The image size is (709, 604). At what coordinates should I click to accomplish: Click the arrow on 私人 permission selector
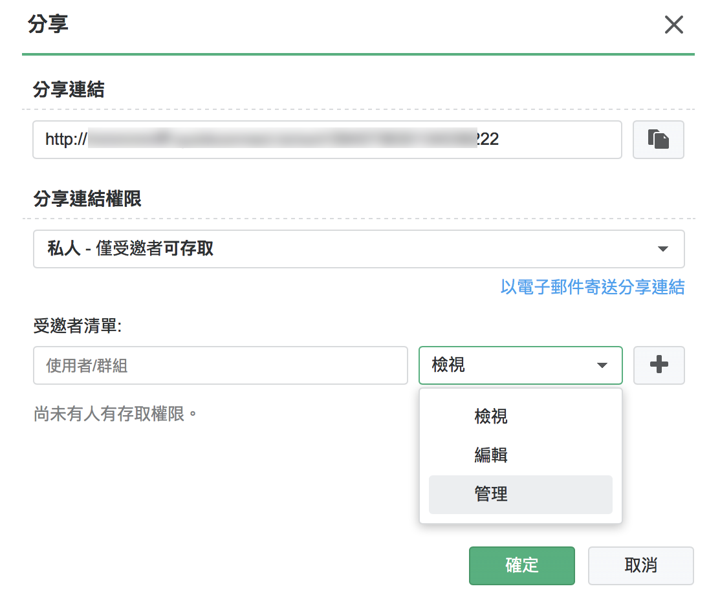662,250
